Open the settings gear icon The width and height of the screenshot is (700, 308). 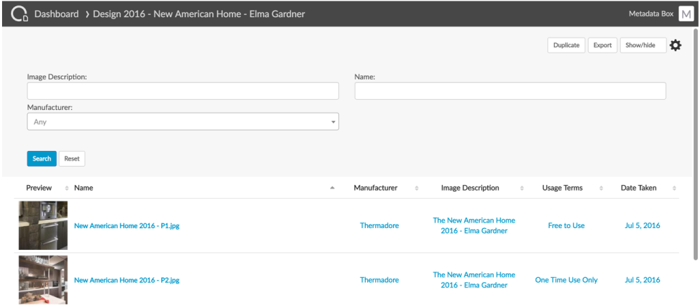click(x=675, y=45)
